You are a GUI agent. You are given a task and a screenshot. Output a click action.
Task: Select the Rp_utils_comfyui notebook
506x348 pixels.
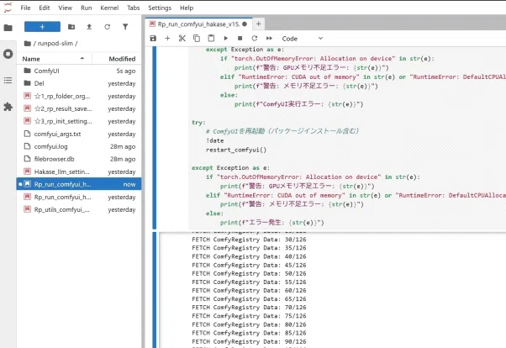[79, 209]
